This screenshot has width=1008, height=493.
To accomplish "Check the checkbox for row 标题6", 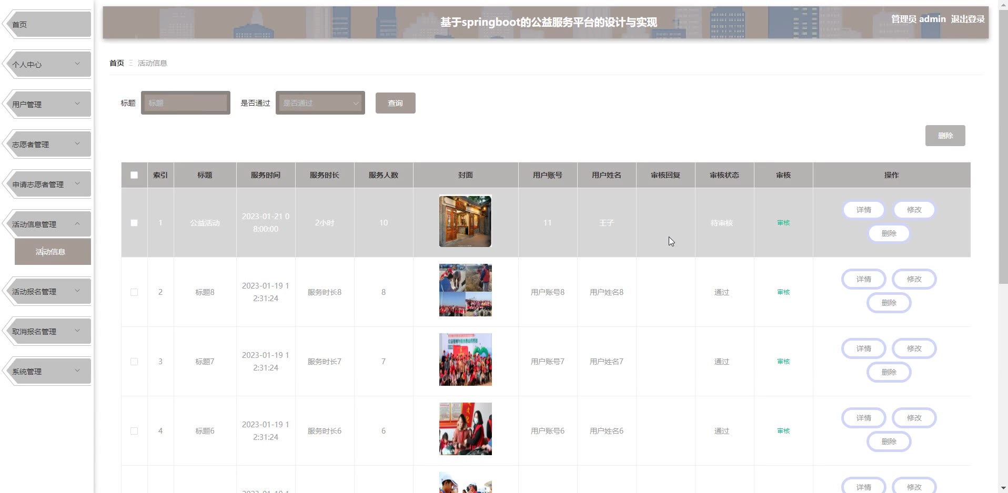I will [x=134, y=431].
